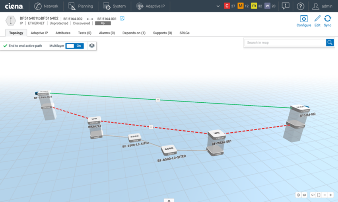
Task: Open the Depends on (1) tab
Action: click(x=134, y=33)
